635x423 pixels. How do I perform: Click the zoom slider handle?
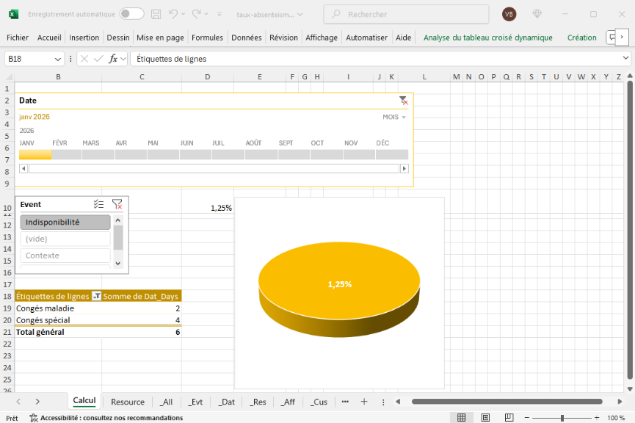[562, 418]
